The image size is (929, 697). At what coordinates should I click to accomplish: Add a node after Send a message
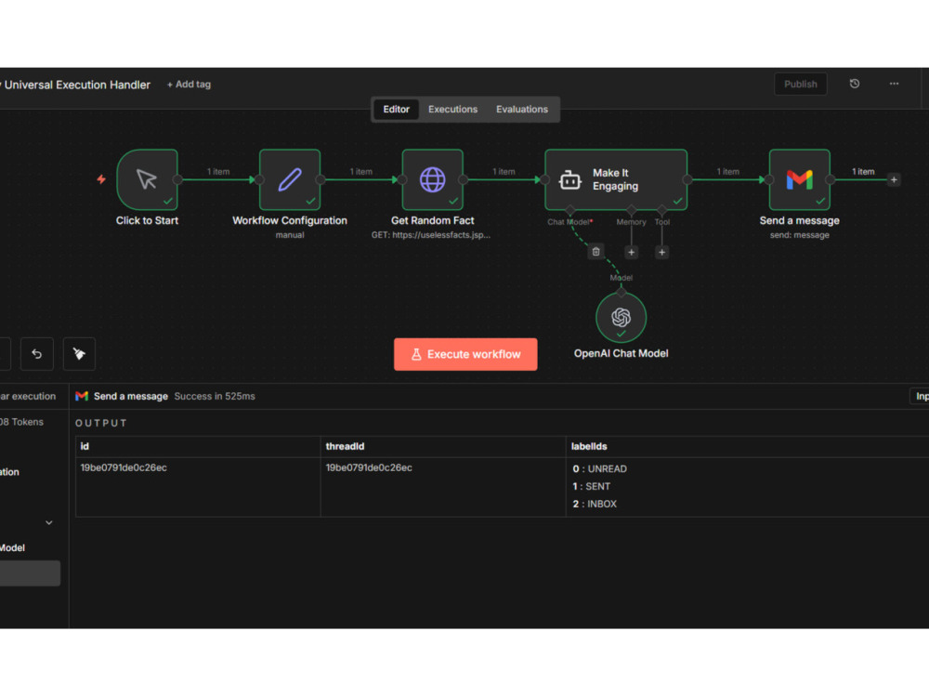[x=894, y=179]
